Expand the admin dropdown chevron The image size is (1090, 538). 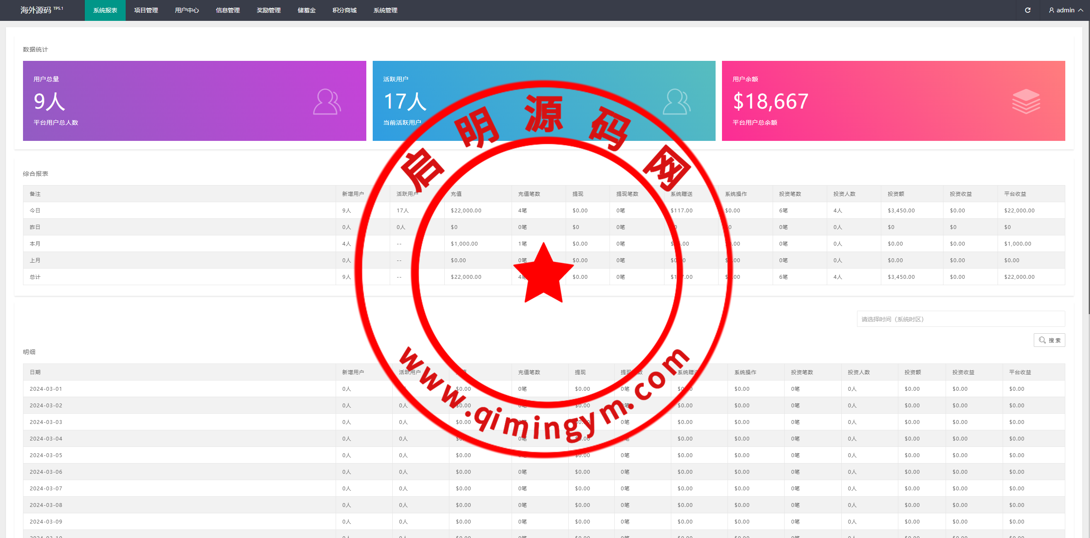1081,10
